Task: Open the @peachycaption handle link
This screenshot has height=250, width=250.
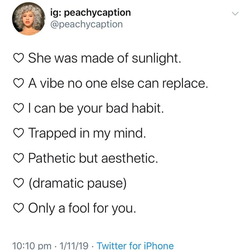Action: [86, 24]
